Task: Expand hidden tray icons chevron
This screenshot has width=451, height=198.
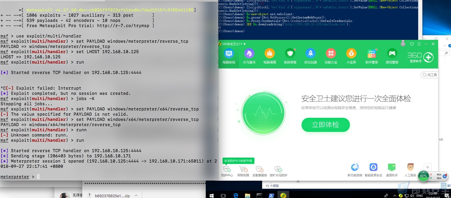Action: tap(395, 196)
